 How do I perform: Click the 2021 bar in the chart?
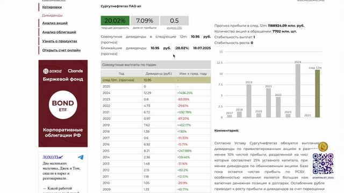268,103
